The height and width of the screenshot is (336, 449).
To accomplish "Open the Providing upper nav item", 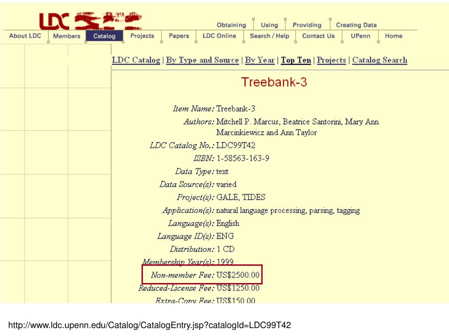I will click(x=307, y=25).
